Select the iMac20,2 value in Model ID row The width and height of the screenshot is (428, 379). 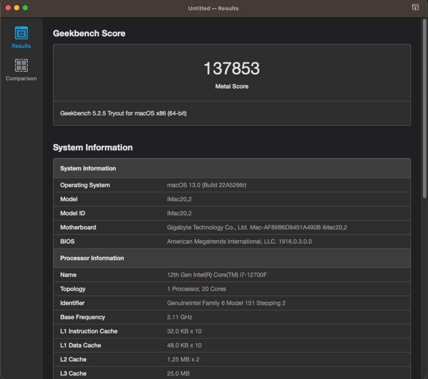pos(179,213)
